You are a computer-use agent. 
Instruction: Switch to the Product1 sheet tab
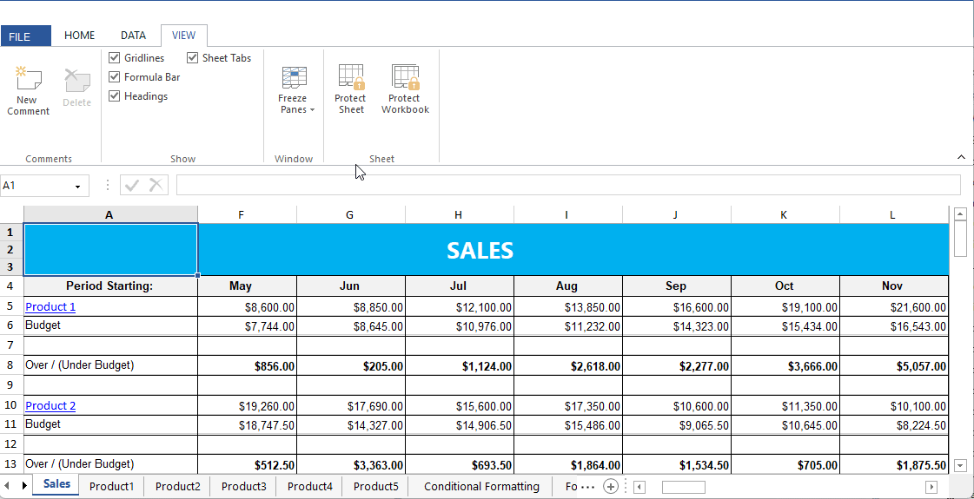point(111,487)
